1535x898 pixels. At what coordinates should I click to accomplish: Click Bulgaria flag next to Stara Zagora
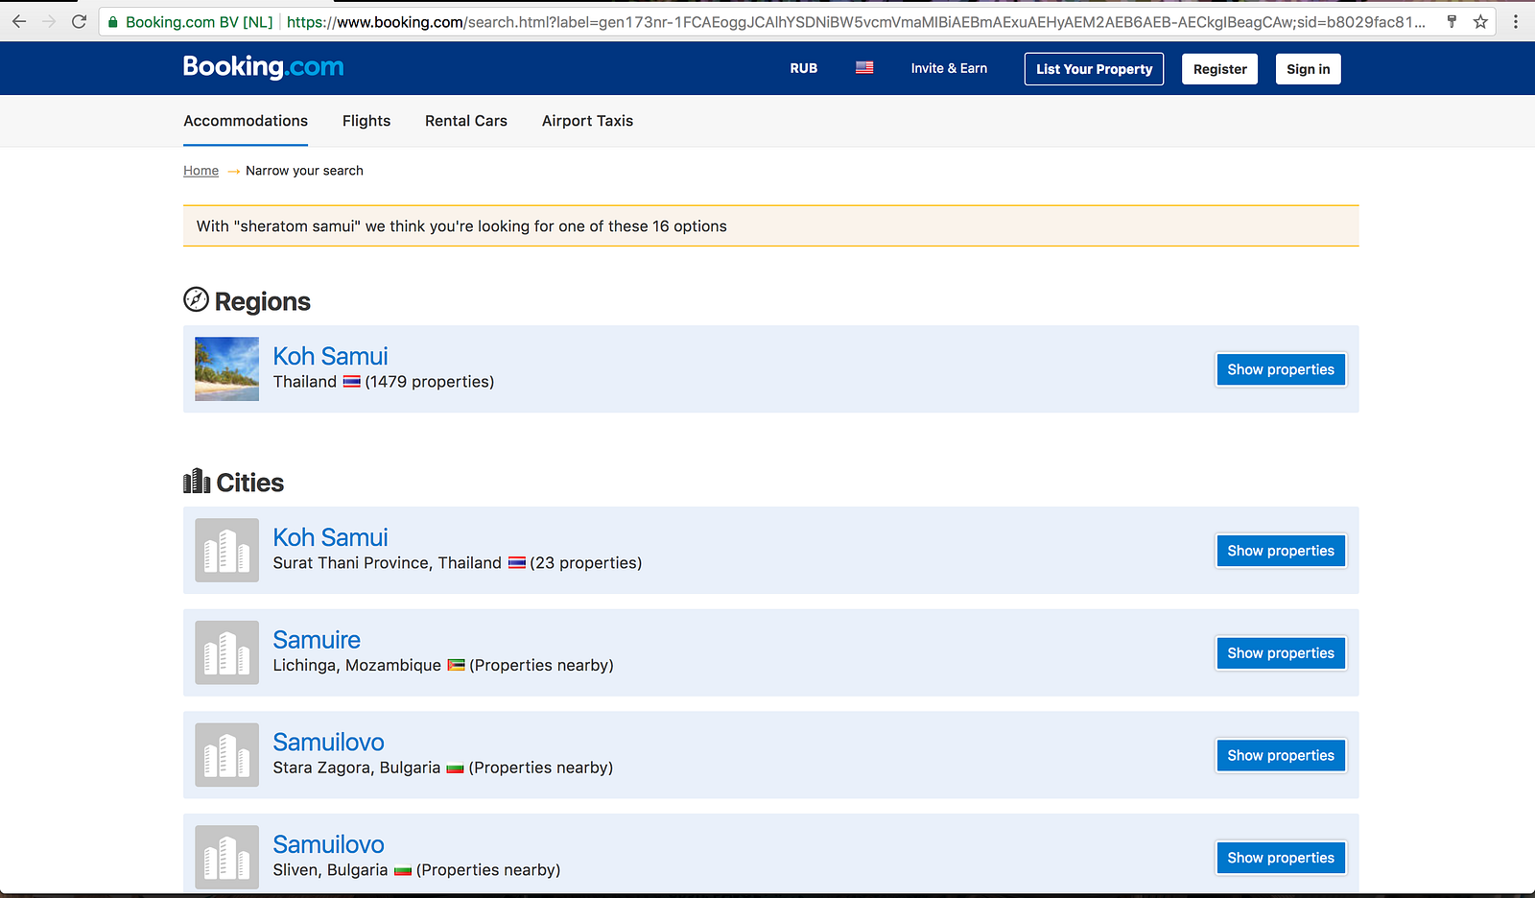tap(456, 768)
